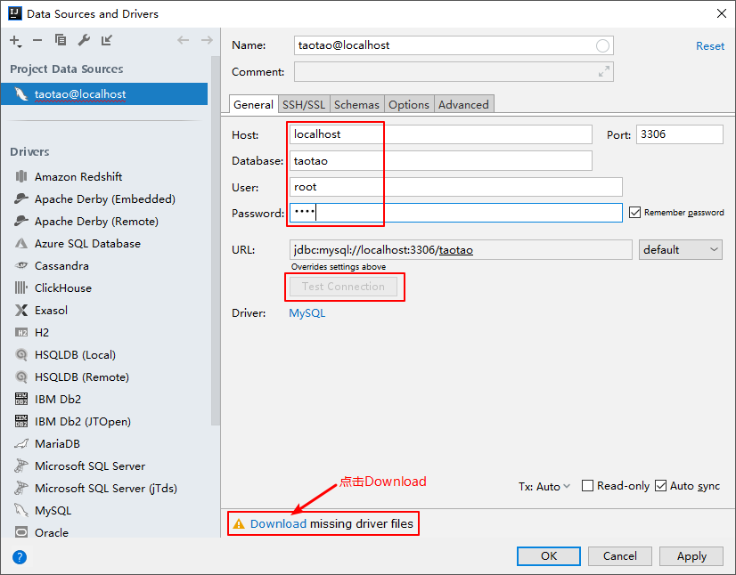The height and width of the screenshot is (575, 736).
Task: Switch to the Advanced tab
Action: point(463,105)
